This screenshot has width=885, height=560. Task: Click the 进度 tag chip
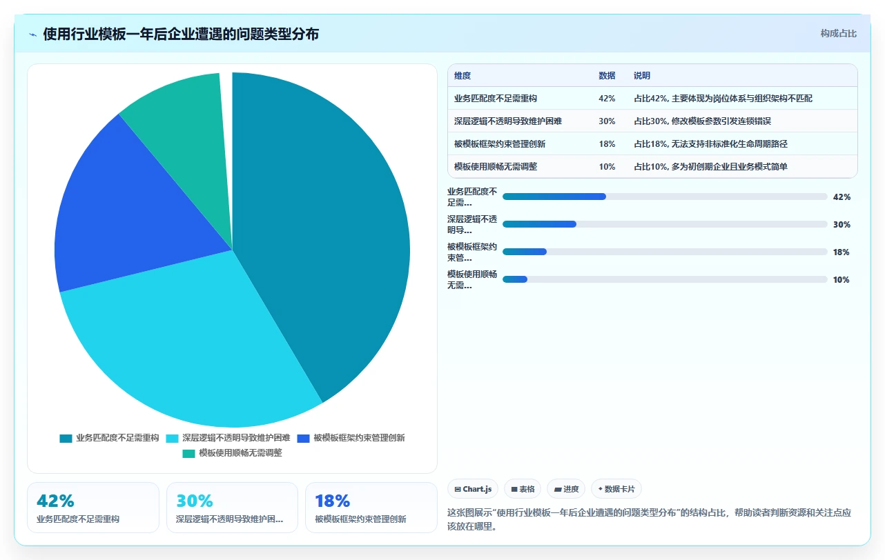tap(566, 489)
